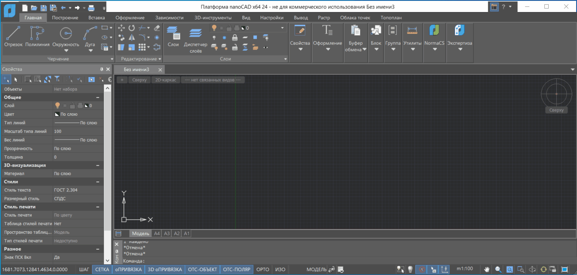Close the Без имени3 document tab
The width and height of the screenshot is (577, 275).
pyautogui.click(x=160, y=70)
